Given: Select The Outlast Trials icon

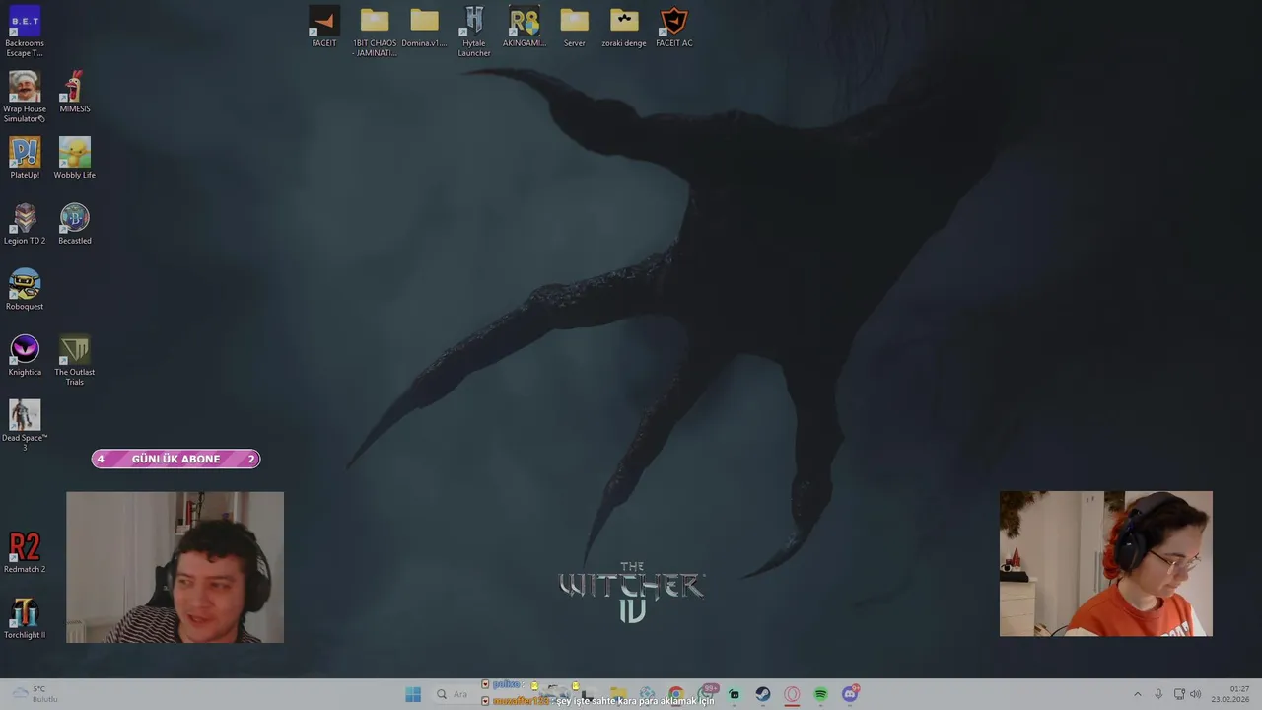Looking at the screenshot, I should click(x=74, y=360).
